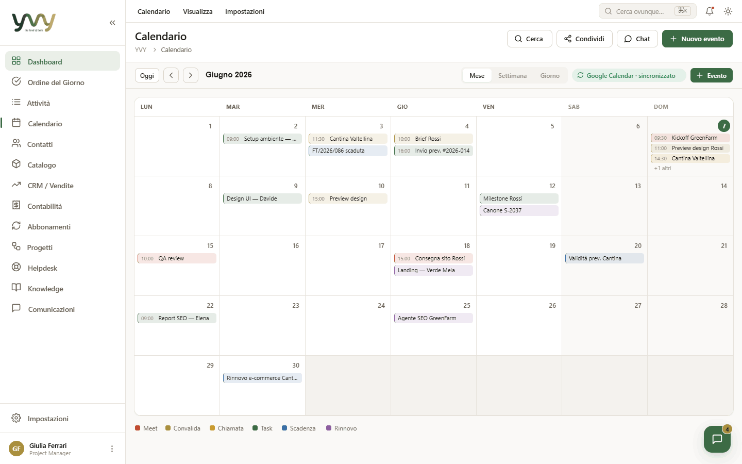The image size is (742, 464).
Task: Click the Scadenza blue legend swatch
Action: [x=284, y=428]
